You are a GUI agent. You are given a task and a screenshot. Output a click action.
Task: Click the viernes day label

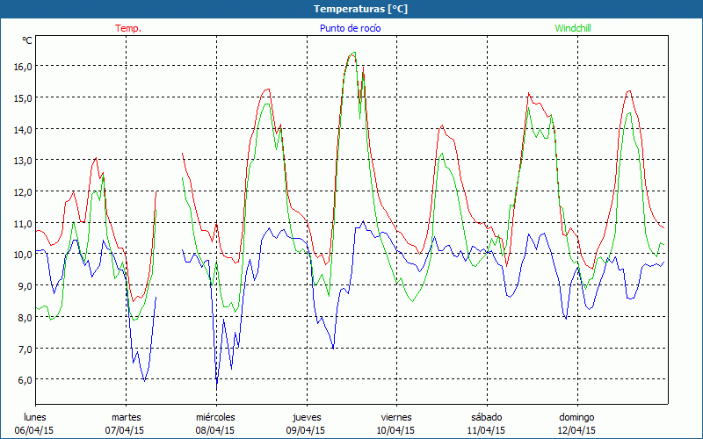coord(396,417)
